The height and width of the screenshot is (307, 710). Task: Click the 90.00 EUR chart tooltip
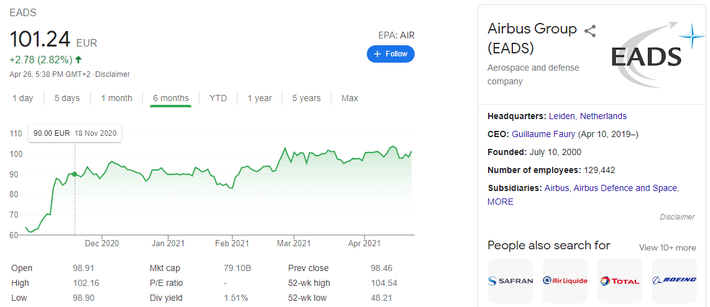75,133
